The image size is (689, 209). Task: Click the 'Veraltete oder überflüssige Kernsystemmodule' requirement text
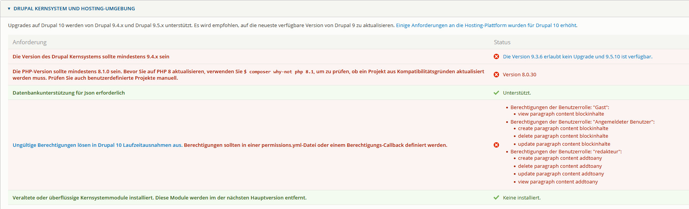pos(159,198)
